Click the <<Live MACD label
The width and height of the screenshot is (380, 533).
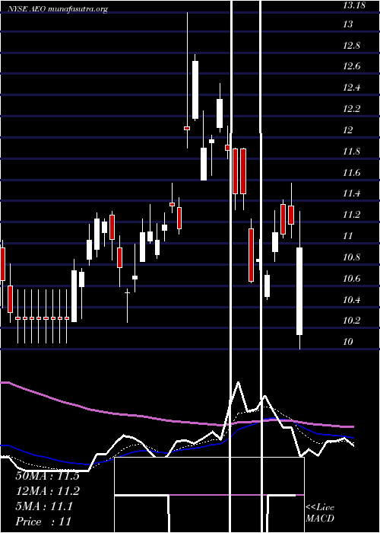320,513
